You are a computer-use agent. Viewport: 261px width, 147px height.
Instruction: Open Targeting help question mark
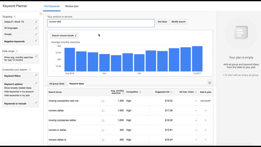(x=15, y=17)
